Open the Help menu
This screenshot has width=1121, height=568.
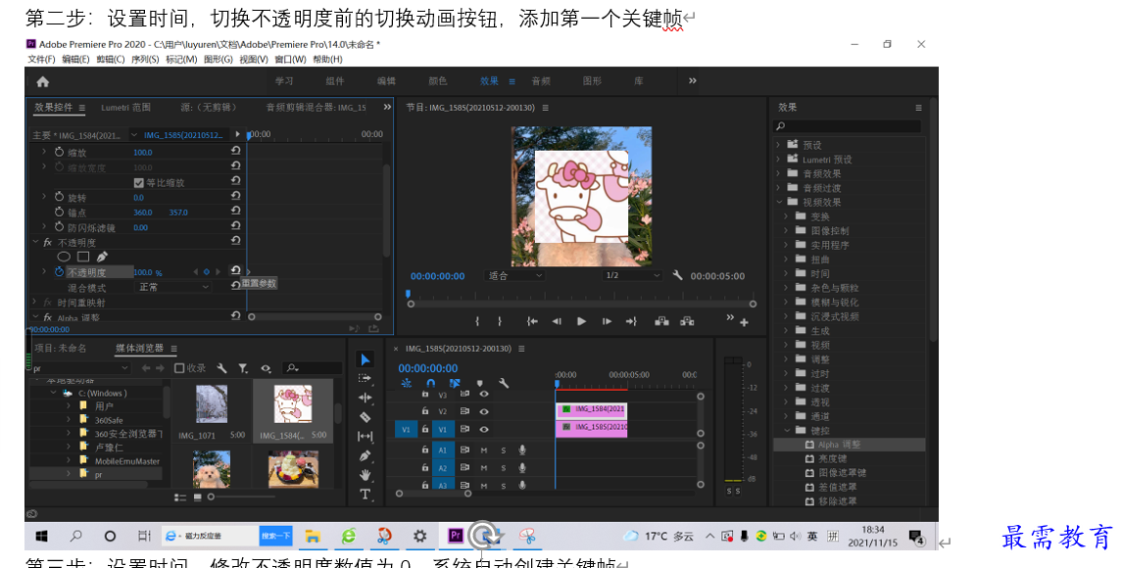[327, 60]
